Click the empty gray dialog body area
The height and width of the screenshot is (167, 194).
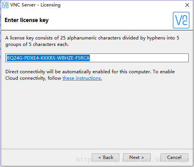tap(97, 114)
